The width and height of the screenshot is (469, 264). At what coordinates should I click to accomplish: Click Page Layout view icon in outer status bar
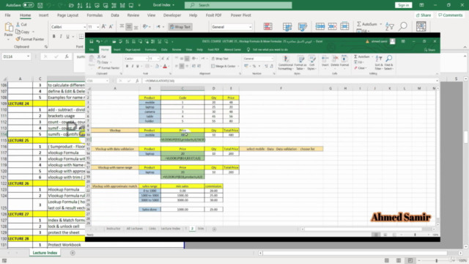click(399, 260)
